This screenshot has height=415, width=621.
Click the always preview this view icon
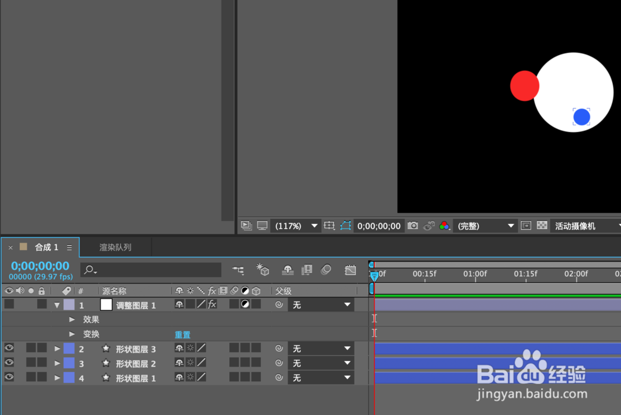246,226
